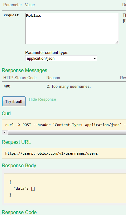The image size is (126, 215).
Task: Click the Response Body heading
Action: click(x=19, y=165)
